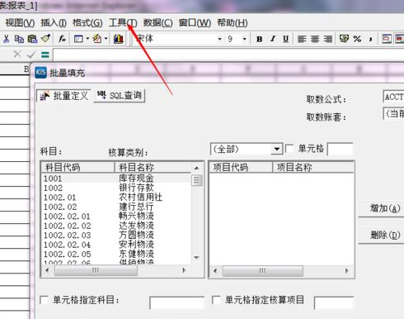Toggle italic formatting
Viewport: 404px width, 319px height.
tap(272, 39)
